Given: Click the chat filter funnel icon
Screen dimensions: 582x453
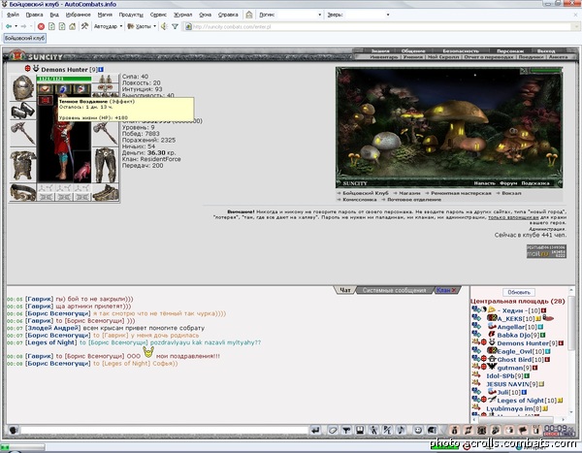Looking at the screenshot, I should 346,430.
